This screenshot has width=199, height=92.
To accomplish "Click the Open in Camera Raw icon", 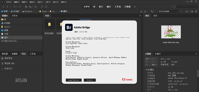I will (36, 7).
